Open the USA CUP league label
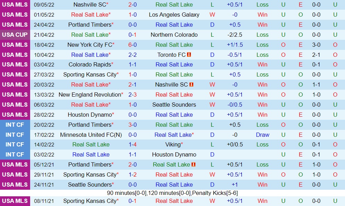This screenshot has height=206, width=345. point(15,35)
